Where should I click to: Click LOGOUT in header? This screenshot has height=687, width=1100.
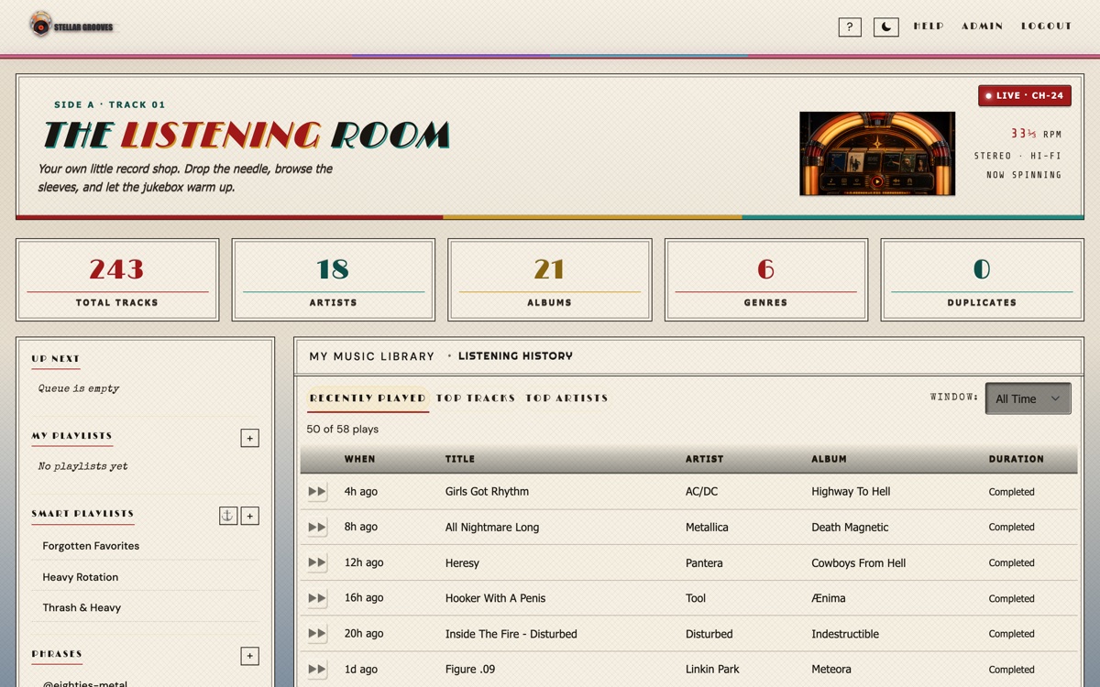[x=1047, y=27]
